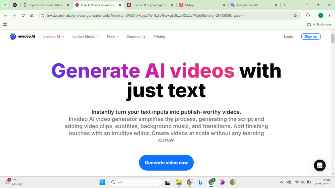335x188 pixels.
Task: Click Generate video now button
Action: click(166, 163)
